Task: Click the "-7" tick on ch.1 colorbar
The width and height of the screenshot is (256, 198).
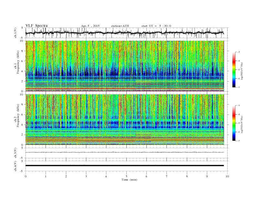Action: tap(238, 87)
